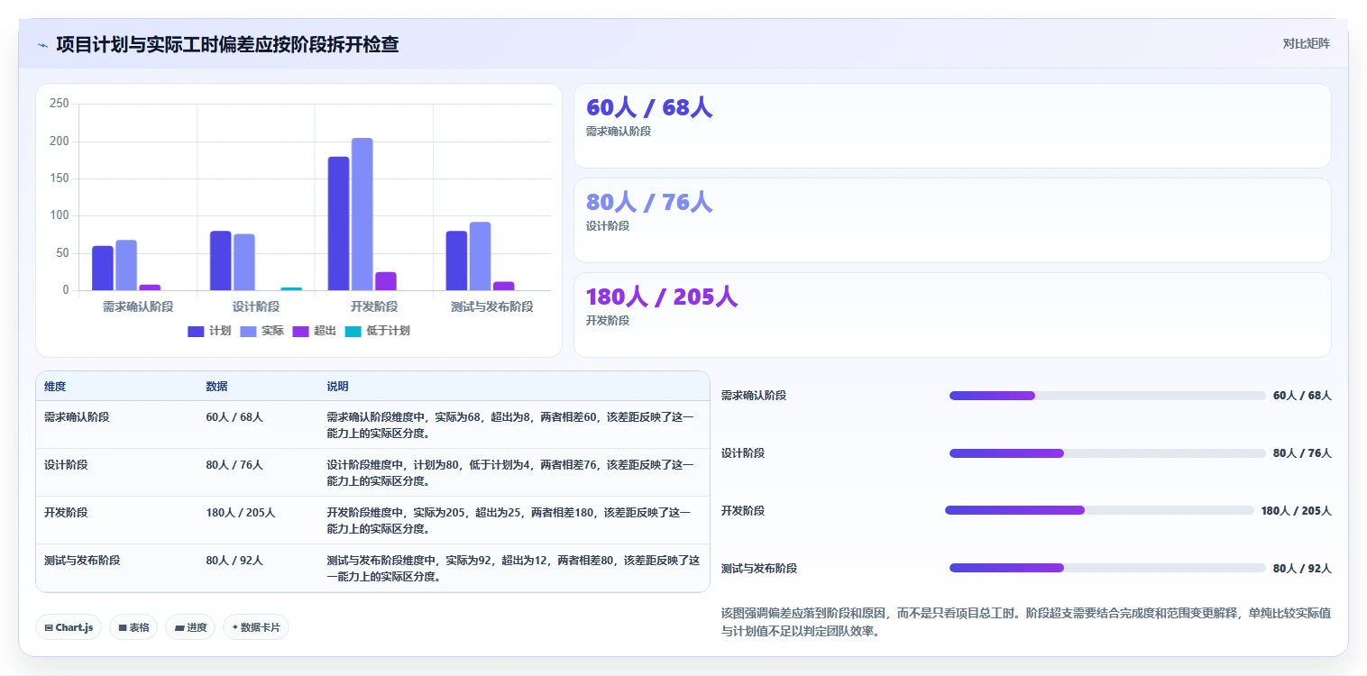Click the 需求确认阶段 chart axis label
The height and width of the screenshot is (676, 1367).
[x=138, y=306]
